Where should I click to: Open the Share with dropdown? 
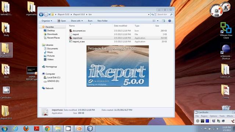77,21
